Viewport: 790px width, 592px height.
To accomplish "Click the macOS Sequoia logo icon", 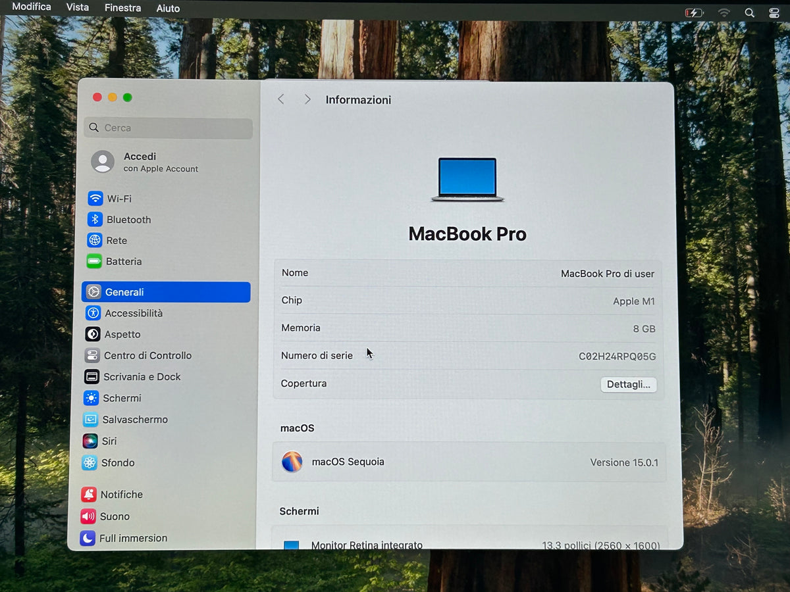I will pyautogui.click(x=292, y=462).
